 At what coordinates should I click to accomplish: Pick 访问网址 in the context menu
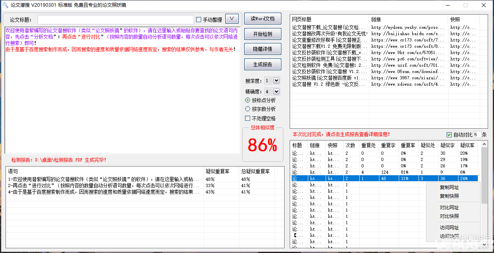click(x=449, y=228)
